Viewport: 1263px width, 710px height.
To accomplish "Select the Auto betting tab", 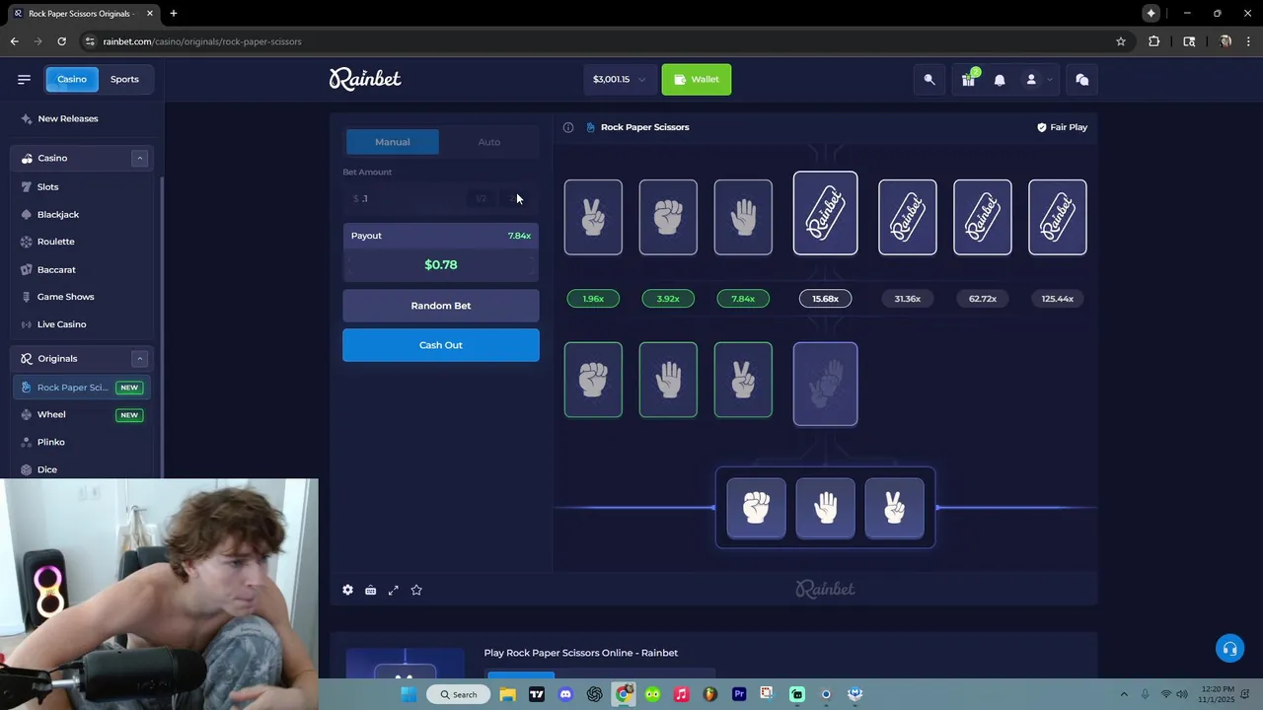I will point(489,142).
